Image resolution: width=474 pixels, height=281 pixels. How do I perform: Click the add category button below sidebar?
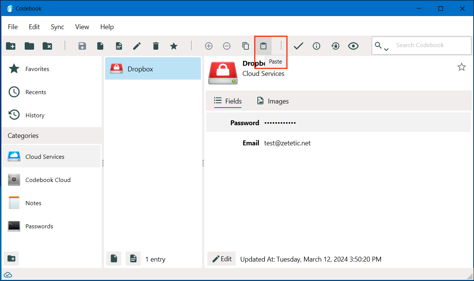point(11,259)
